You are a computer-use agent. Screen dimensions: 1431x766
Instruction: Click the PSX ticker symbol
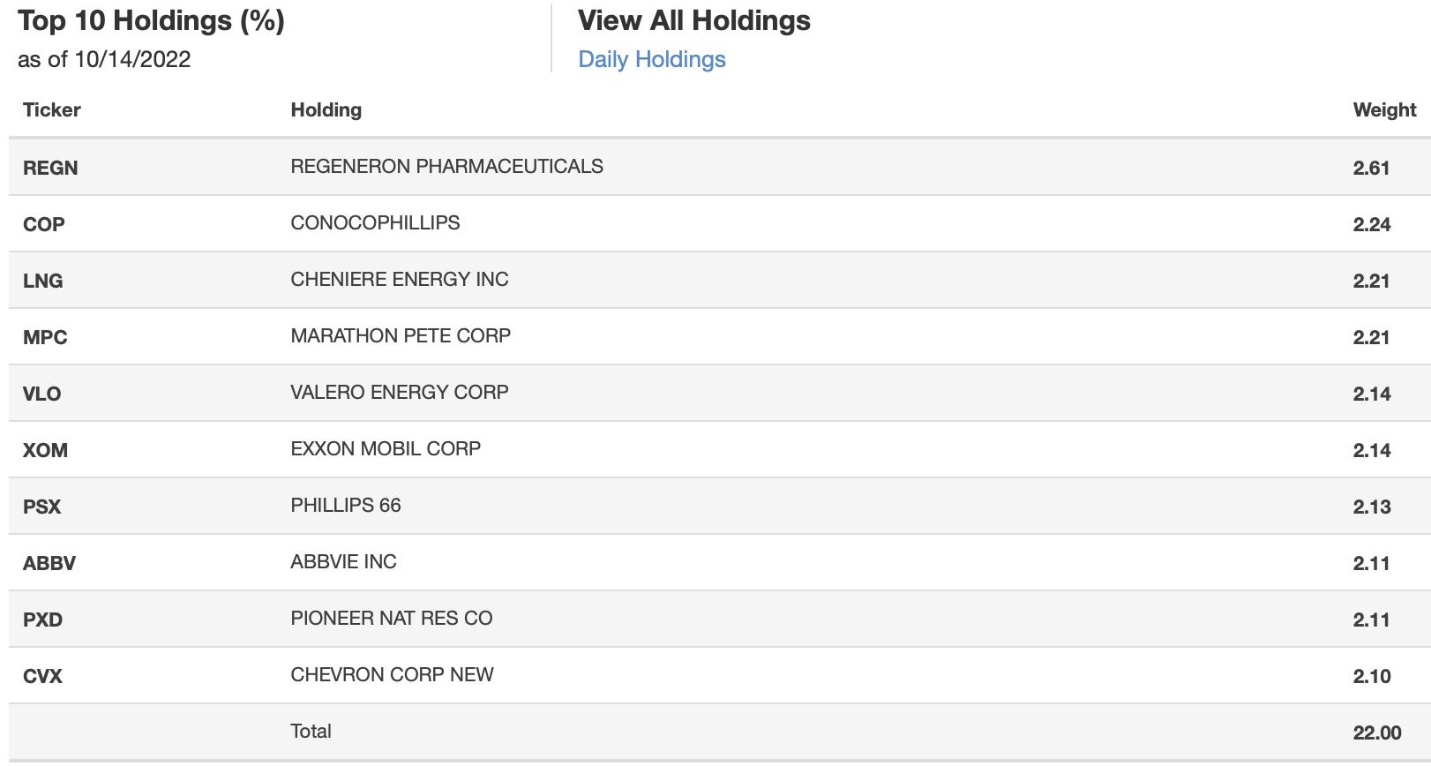(42, 507)
